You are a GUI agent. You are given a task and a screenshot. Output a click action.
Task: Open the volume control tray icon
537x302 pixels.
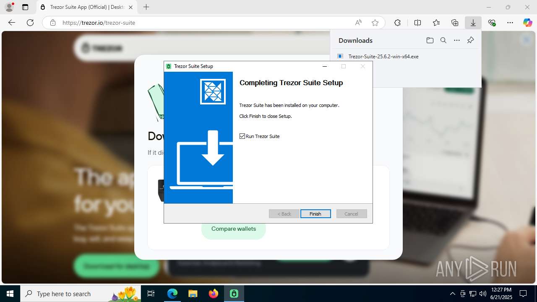pos(483,294)
